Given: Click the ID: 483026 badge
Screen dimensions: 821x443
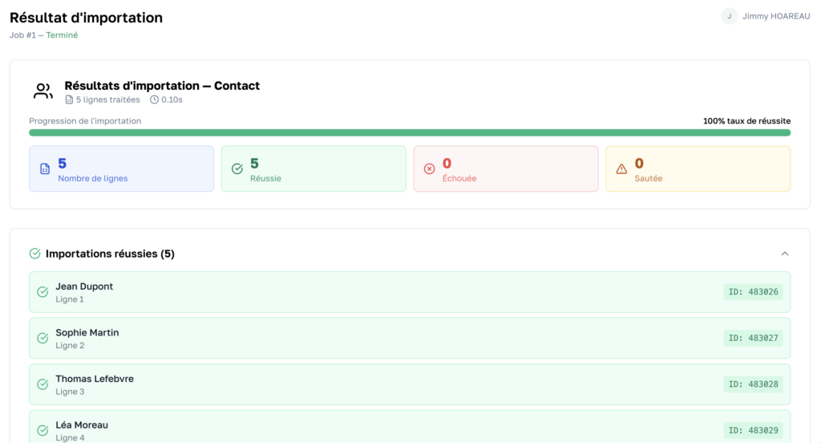Looking at the screenshot, I should pyautogui.click(x=753, y=292).
